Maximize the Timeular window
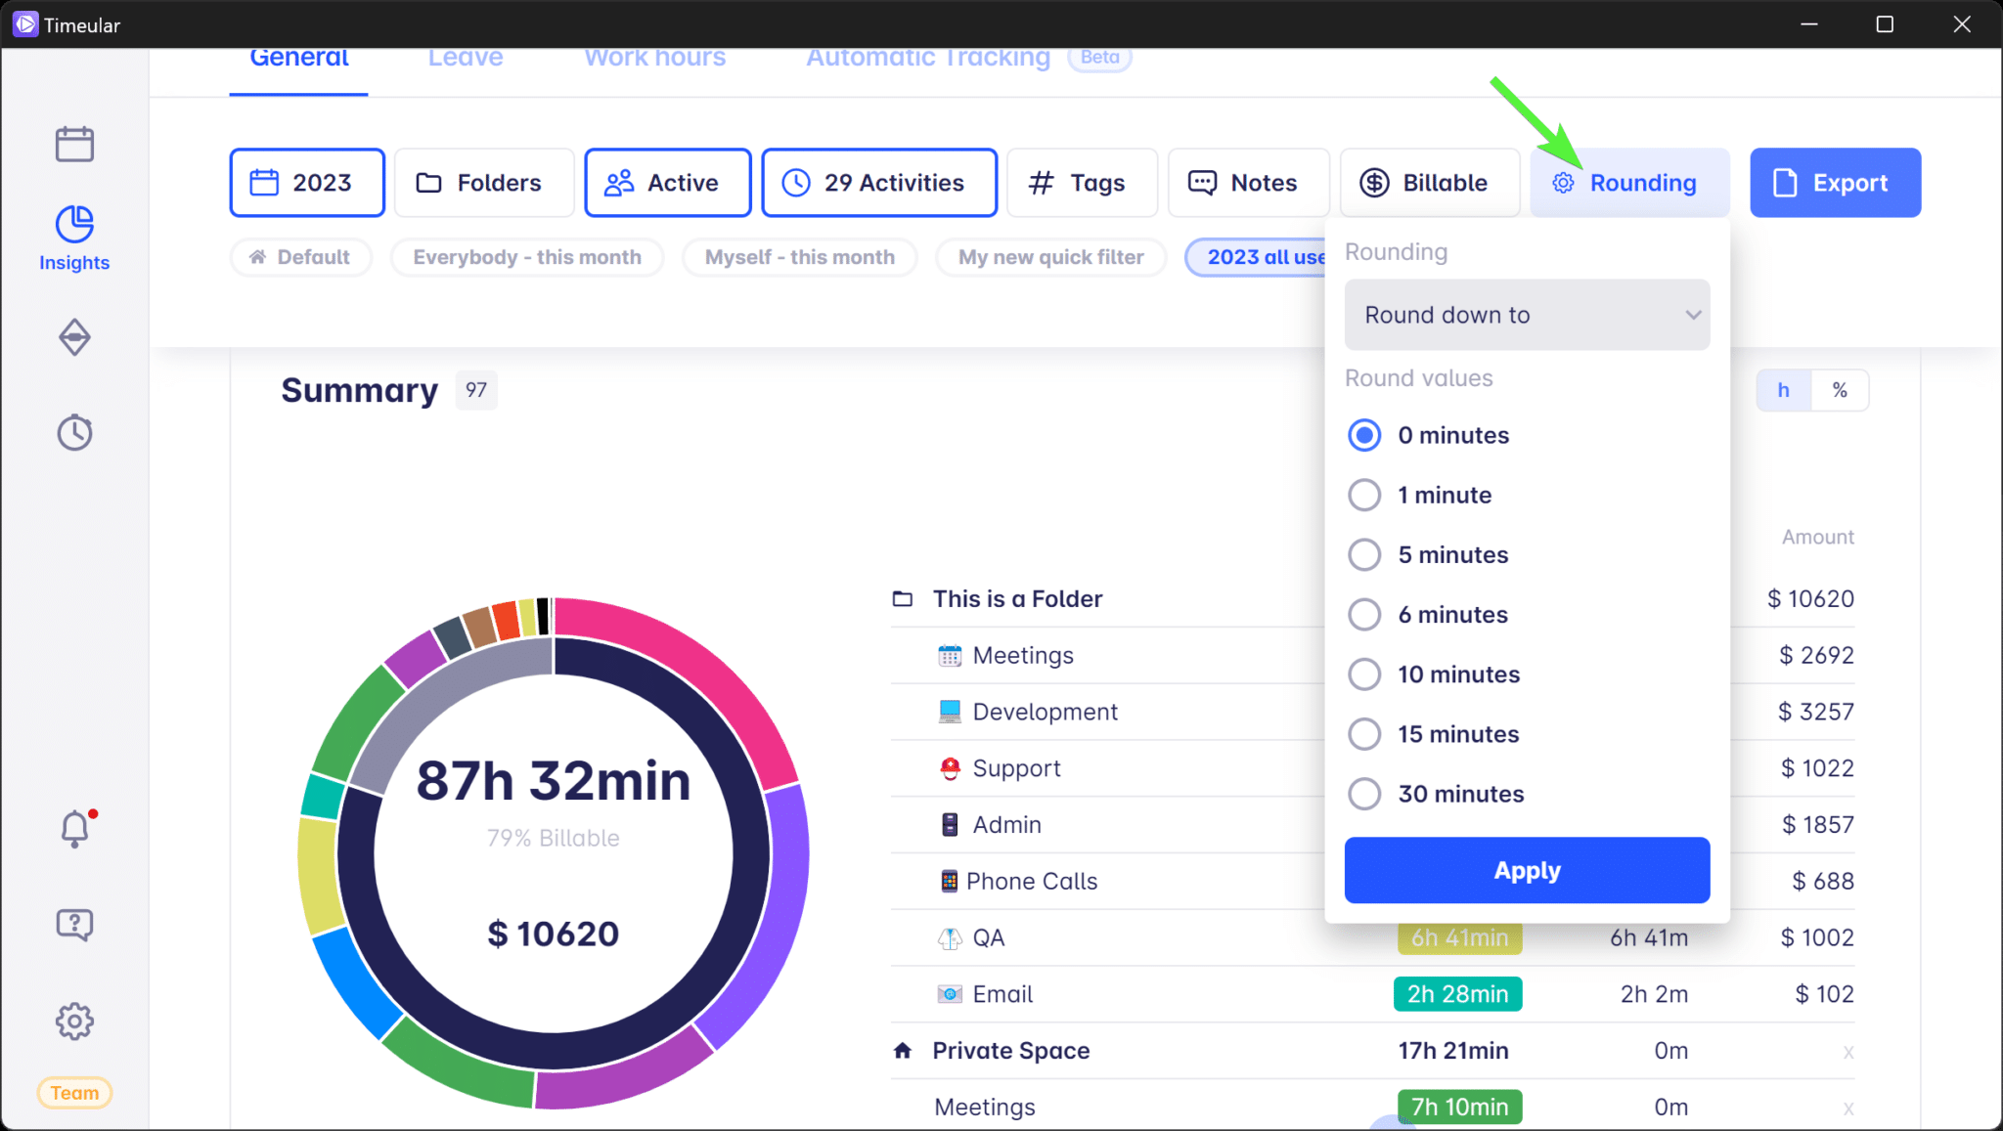The height and width of the screenshot is (1131, 2003). (1885, 24)
